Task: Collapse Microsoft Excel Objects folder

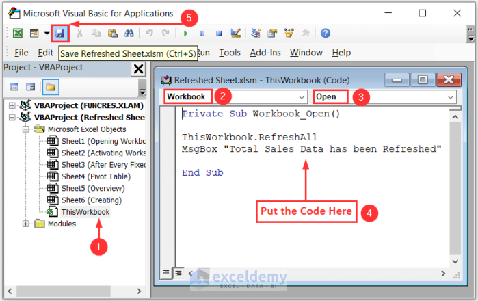Action: (25, 129)
